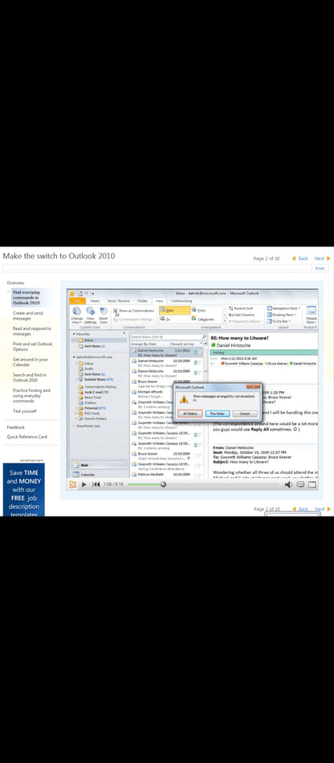Screen dimensions: 334x763
Task: Switch to the Conferencing tab
Action: (181, 301)
